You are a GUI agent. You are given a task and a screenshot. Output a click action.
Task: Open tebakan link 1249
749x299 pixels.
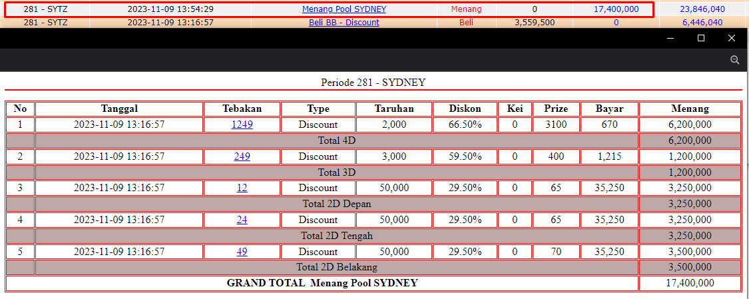tap(242, 125)
